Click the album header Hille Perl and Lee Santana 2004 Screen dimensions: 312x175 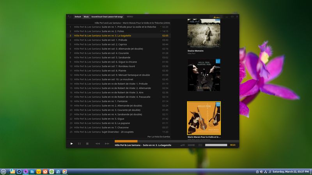pyautogui.click(x=132, y=23)
